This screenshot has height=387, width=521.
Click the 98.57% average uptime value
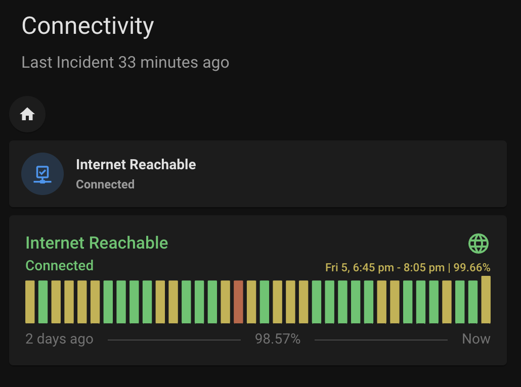tap(278, 339)
